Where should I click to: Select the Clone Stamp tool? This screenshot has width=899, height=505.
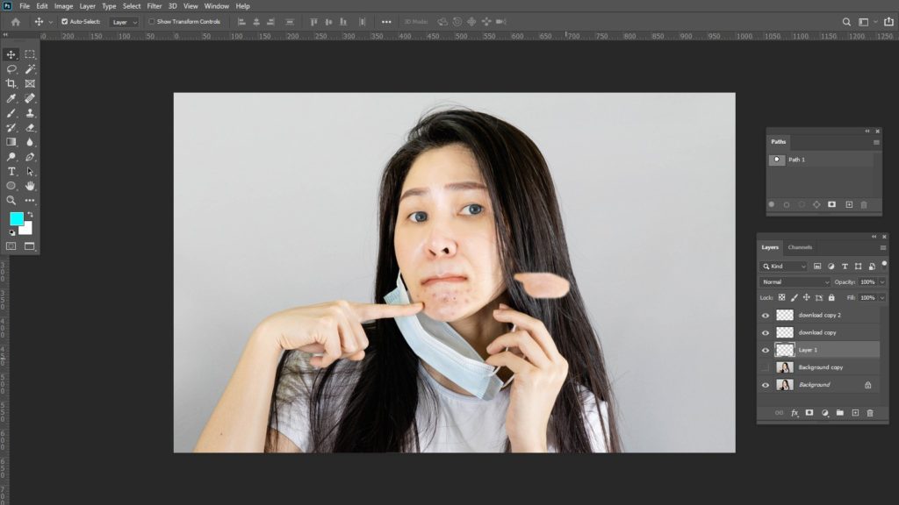pyautogui.click(x=30, y=113)
